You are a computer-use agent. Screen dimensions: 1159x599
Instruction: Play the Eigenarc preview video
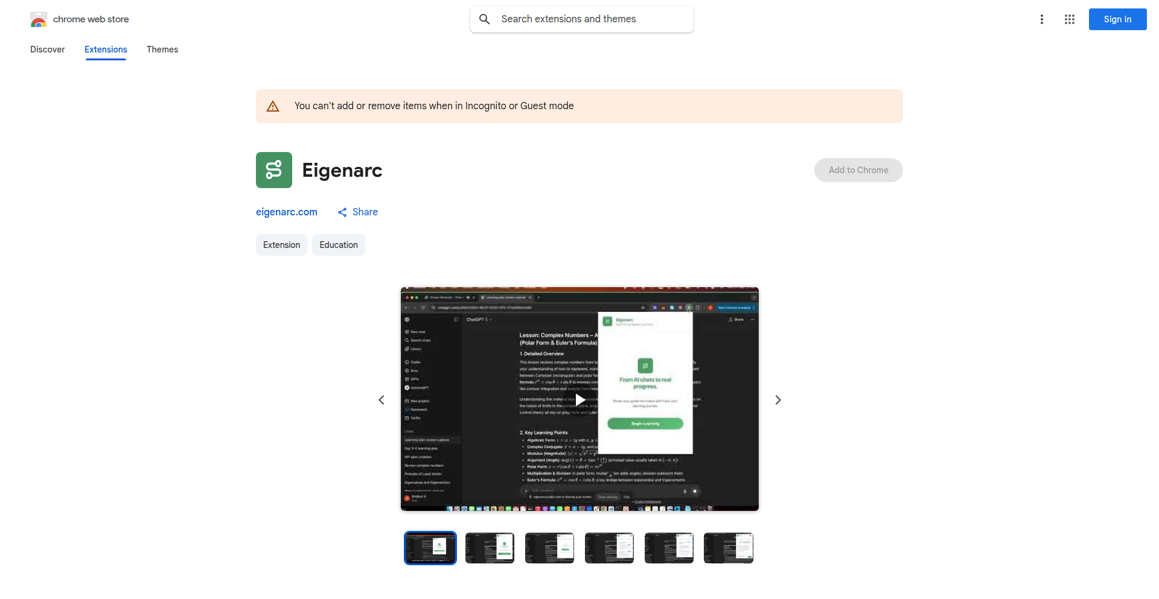(580, 399)
